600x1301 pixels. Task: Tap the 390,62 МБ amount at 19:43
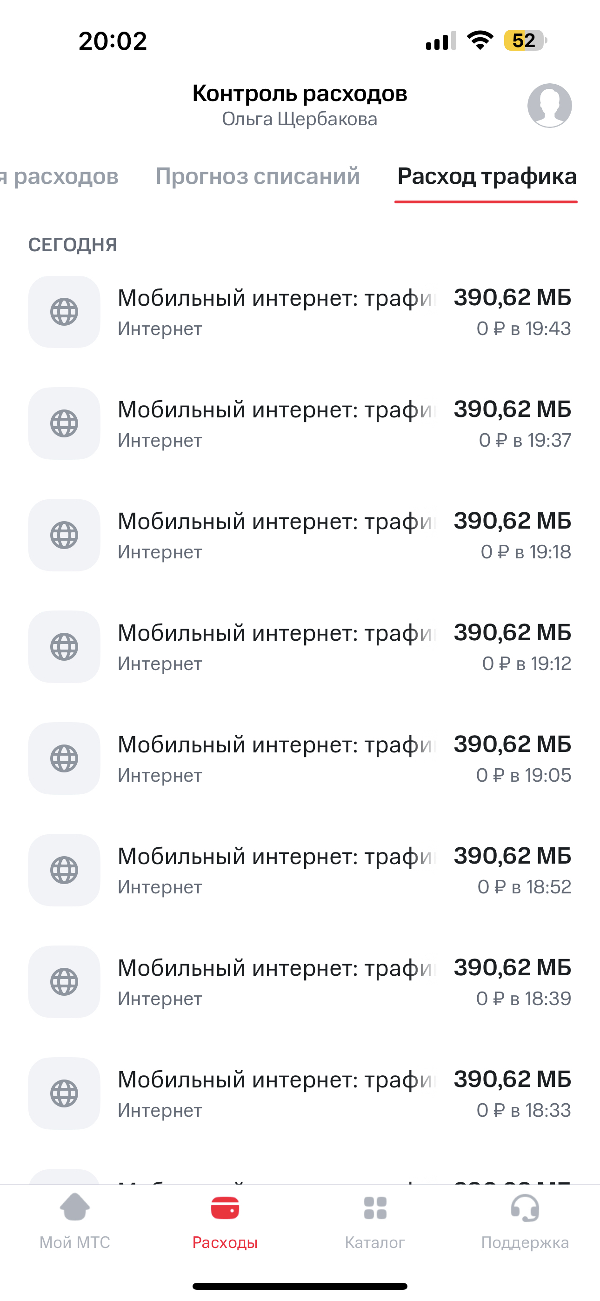[512, 297]
